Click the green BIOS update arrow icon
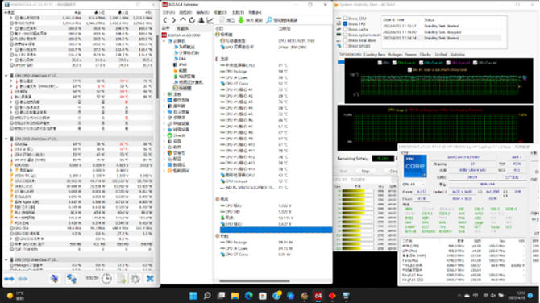The image size is (540, 303). [x=241, y=20]
